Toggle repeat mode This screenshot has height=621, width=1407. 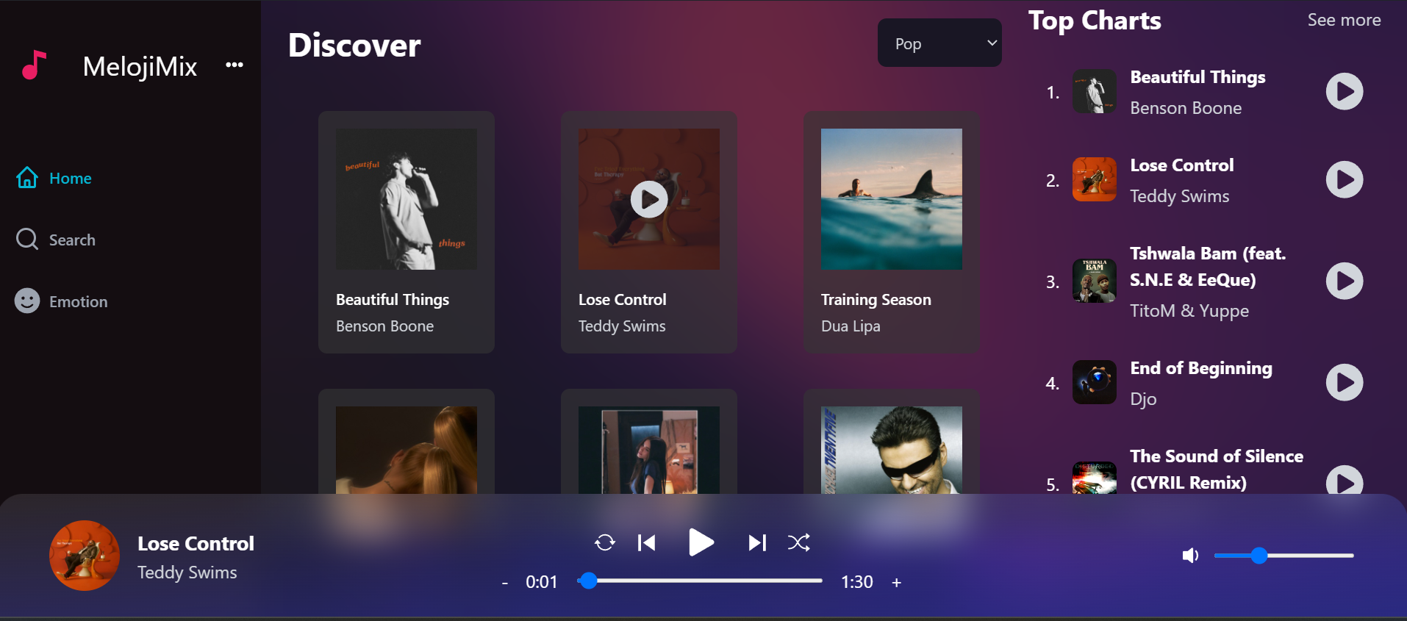[x=604, y=543]
